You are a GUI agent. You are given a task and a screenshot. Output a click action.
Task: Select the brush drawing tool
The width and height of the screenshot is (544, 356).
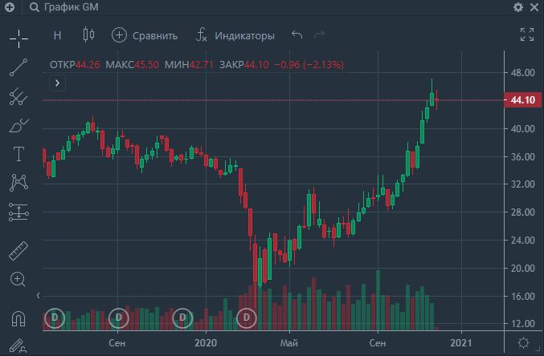tap(18, 126)
